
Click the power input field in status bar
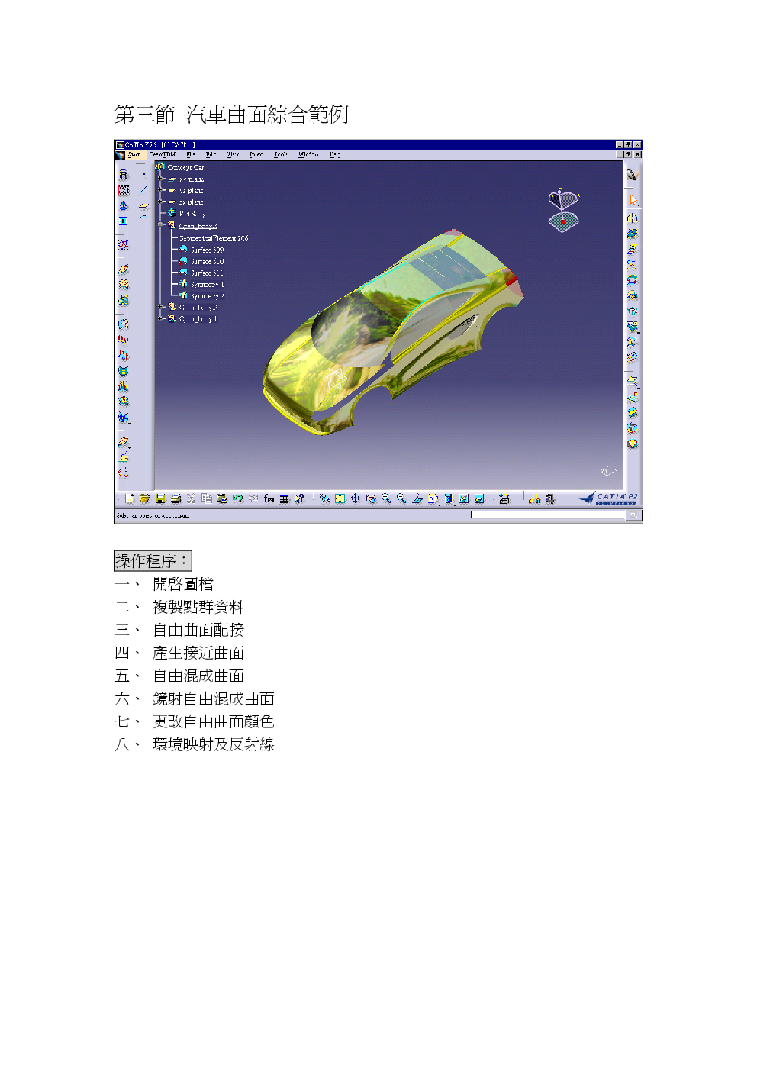(x=548, y=515)
